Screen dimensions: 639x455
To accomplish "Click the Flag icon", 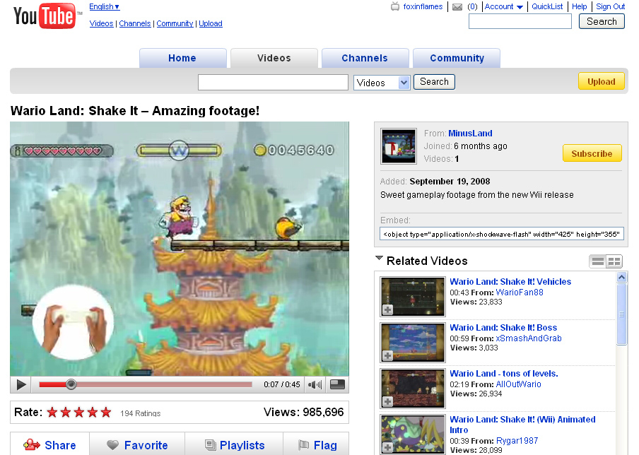I will point(304,445).
